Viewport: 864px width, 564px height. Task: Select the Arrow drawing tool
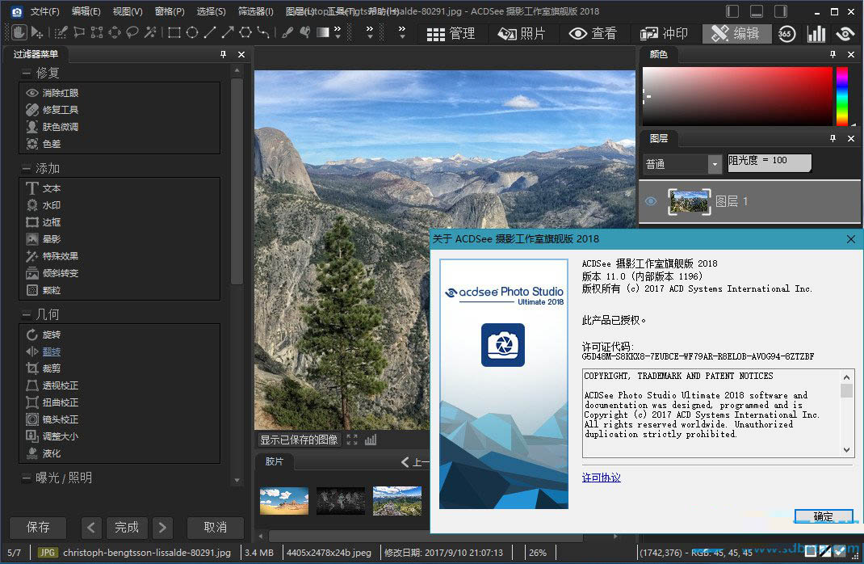point(227,32)
